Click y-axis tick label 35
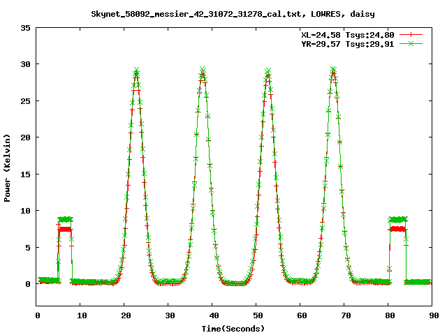 26,28
